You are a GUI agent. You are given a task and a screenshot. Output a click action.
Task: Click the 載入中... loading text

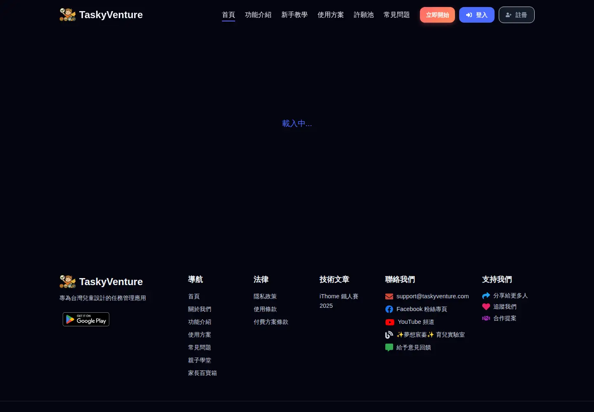tap(297, 124)
